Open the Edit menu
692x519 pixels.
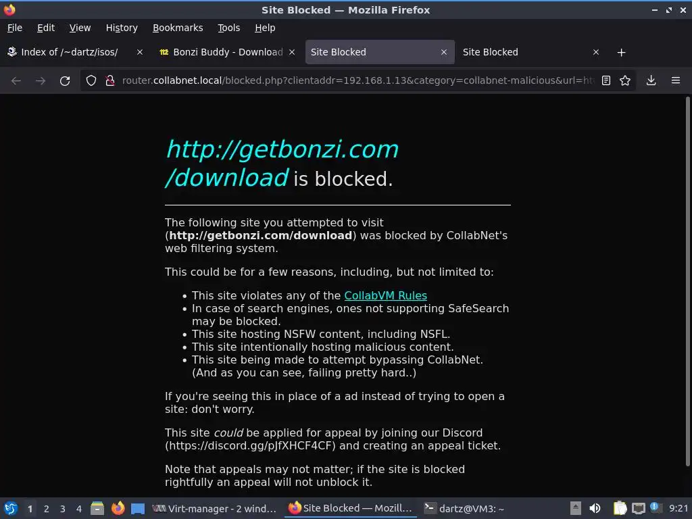(x=46, y=28)
